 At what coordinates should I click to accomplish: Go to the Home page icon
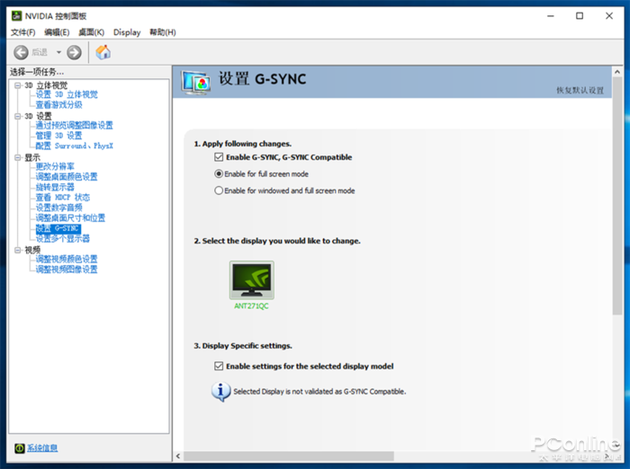[x=103, y=52]
